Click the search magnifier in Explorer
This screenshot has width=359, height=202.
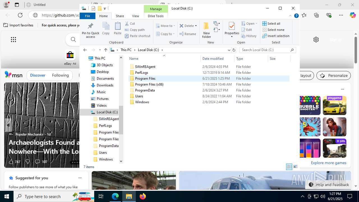point(292,50)
